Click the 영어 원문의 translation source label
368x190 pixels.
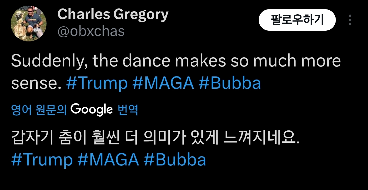click(x=39, y=110)
